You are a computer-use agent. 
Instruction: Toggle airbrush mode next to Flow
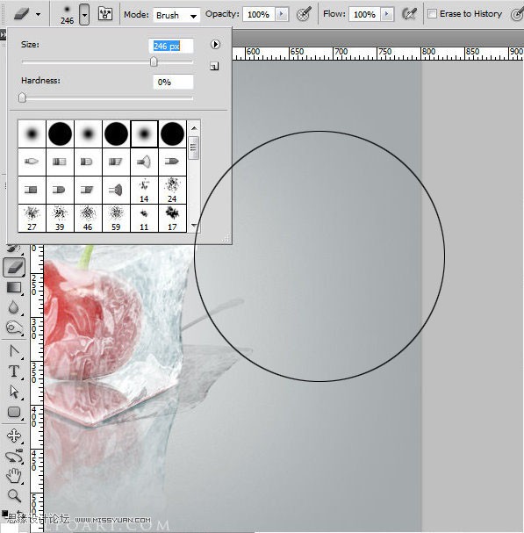coord(409,14)
